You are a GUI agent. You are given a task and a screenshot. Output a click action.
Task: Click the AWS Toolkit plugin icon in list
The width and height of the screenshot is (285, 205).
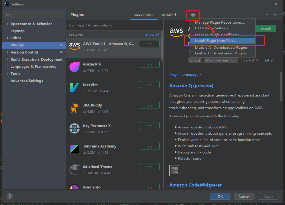coord(75,46)
